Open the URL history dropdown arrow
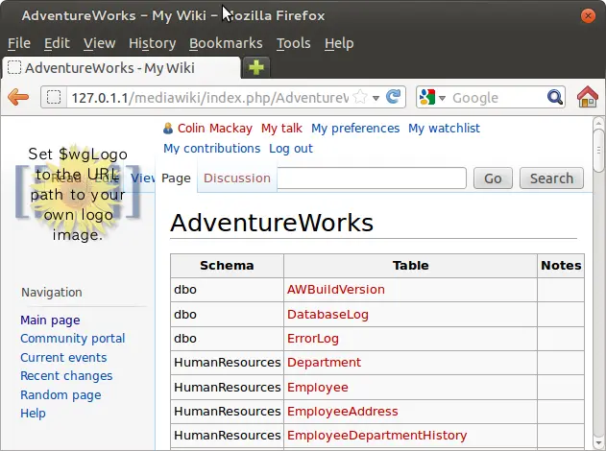This screenshot has width=606, height=451. pyautogui.click(x=376, y=98)
